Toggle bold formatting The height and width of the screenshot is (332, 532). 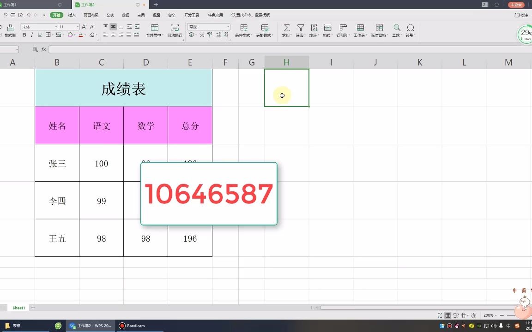point(24,35)
